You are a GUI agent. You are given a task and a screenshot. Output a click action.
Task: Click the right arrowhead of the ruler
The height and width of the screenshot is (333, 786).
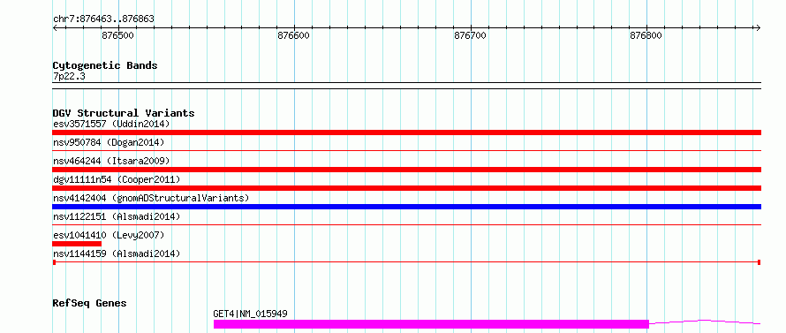pos(758,27)
